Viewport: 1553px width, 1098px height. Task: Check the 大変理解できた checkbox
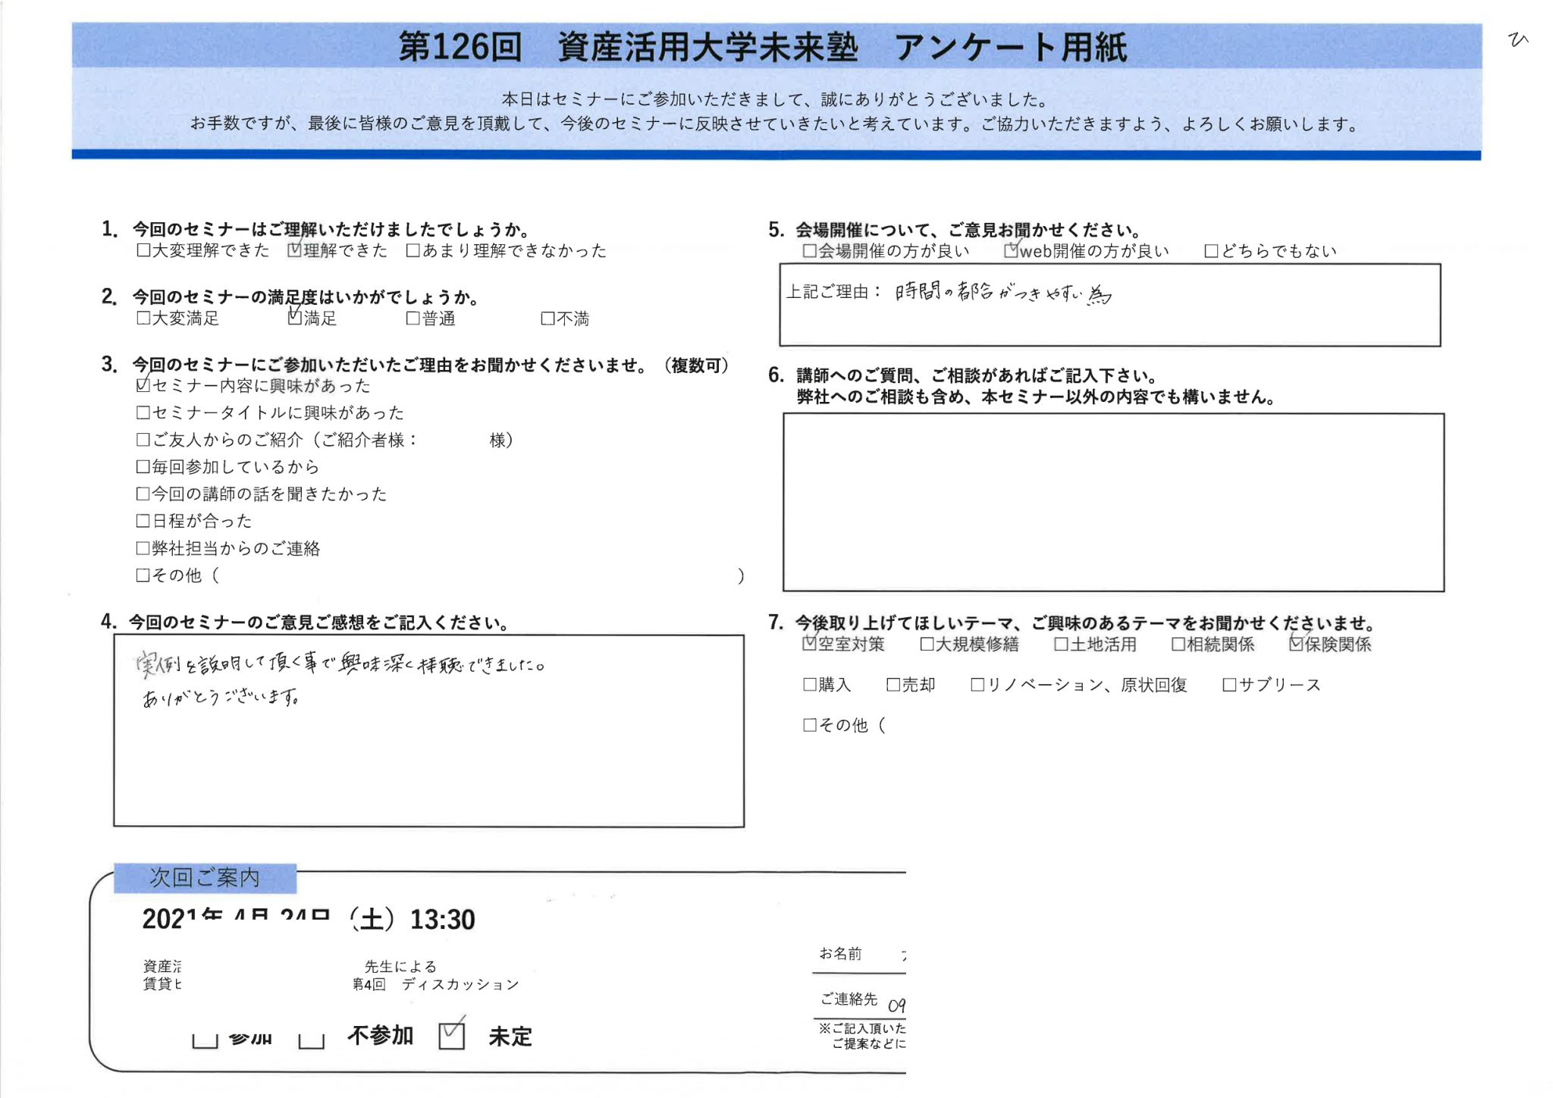143,250
